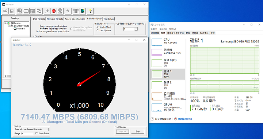
Task: Click the Duplicate Selected Worker toolbar icon
Action: coord(39,11)
